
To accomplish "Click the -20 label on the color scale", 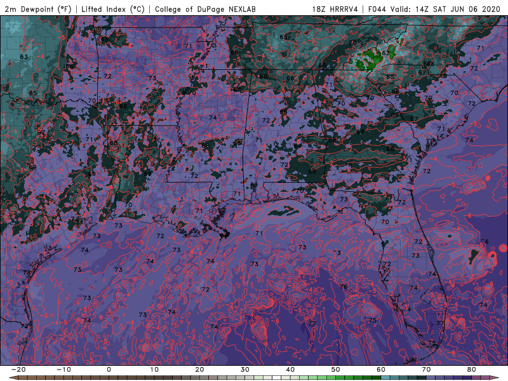I will pos(18,370).
